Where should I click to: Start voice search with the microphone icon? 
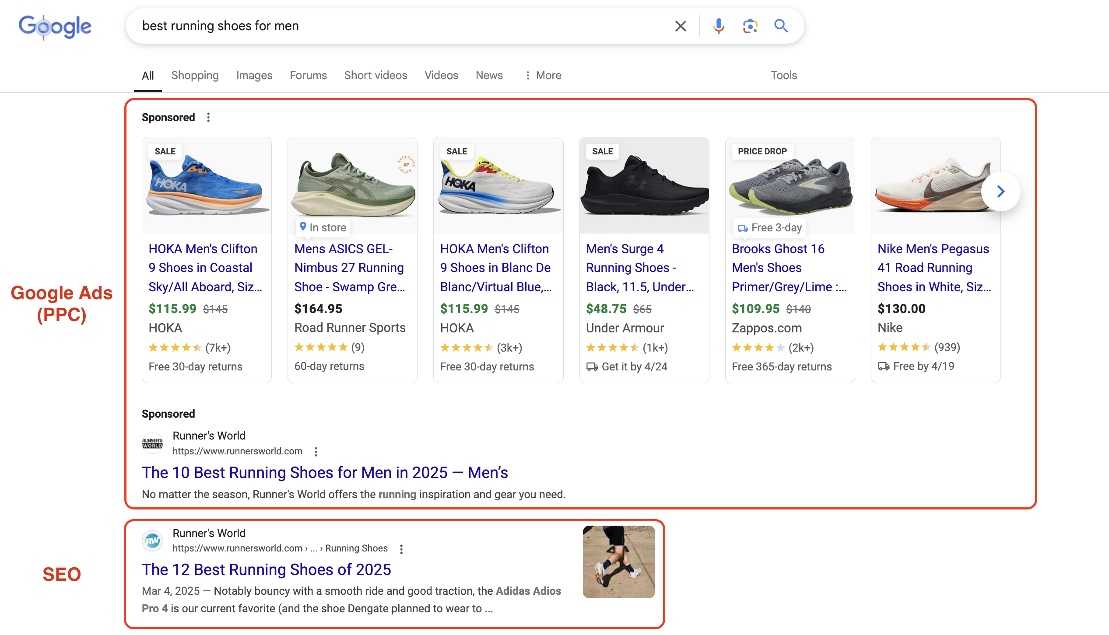pyautogui.click(x=718, y=26)
